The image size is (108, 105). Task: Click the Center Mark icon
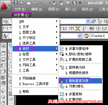98,29
